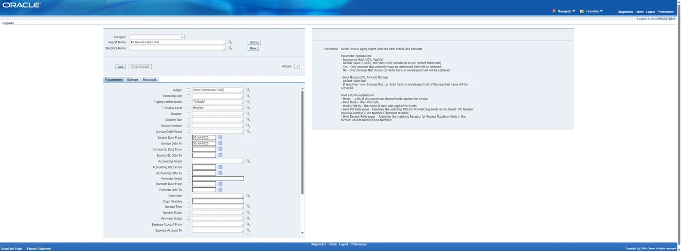Open the Invoice Status lookup magnifier

[x=248, y=213]
